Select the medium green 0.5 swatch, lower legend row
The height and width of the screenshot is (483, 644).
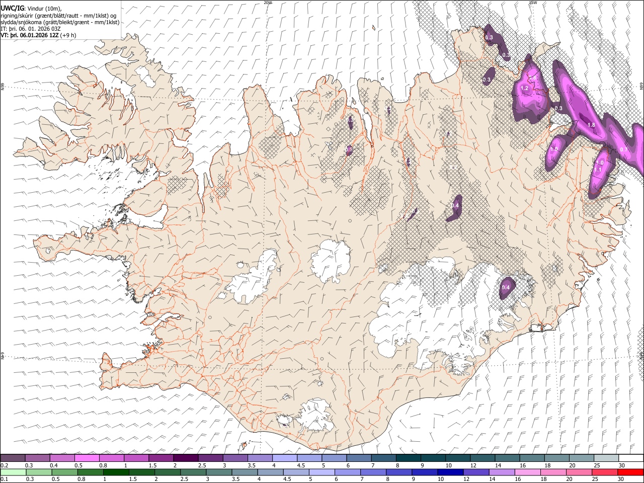coord(64,472)
